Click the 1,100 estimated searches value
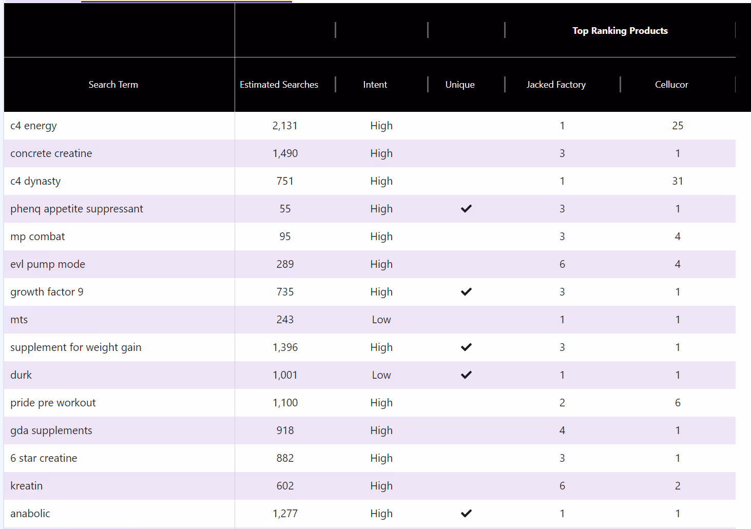751x529 pixels. pyautogui.click(x=285, y=403)
